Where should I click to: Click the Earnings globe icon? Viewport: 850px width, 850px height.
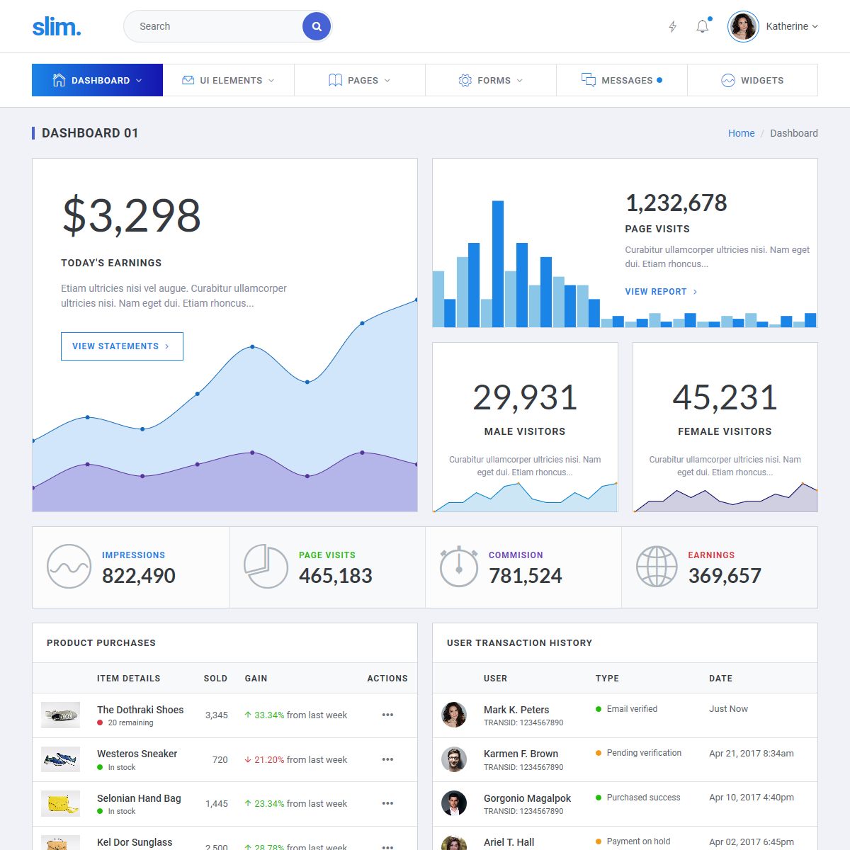point(657,567)
